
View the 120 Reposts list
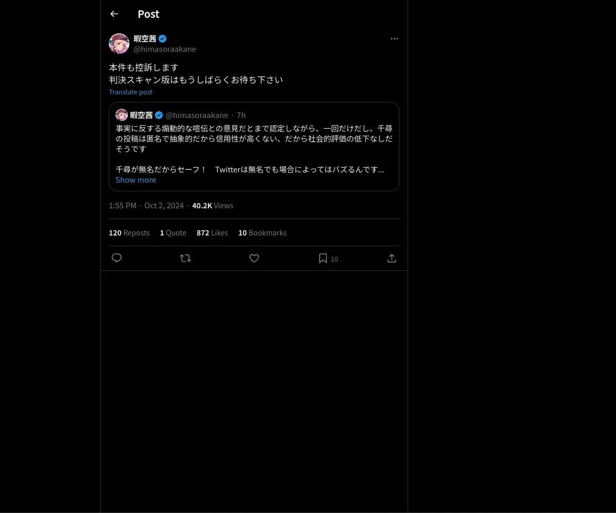click(x=129, y=233)
